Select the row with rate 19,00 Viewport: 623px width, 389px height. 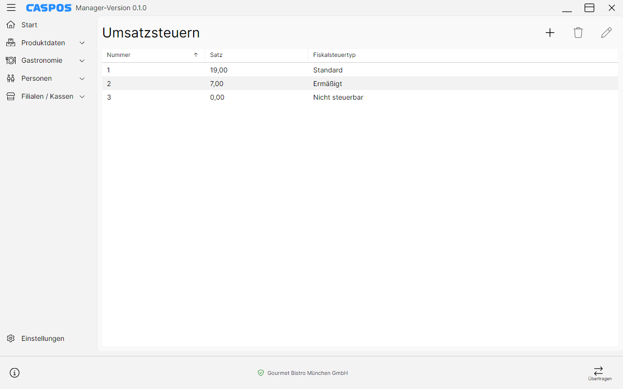[x=360, y=70]
